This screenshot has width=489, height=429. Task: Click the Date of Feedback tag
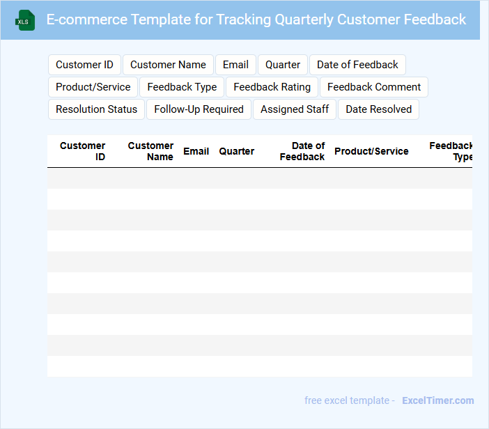click(x=357, y=65)
